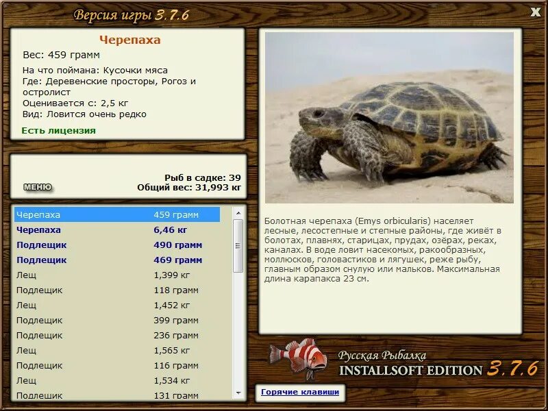Click the Рыб в садке: 39 text
Screen dimensions: 548x411
(x=203, y=177)
